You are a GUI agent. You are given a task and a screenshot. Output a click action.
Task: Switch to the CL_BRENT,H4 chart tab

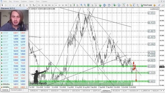tap(145, 91)
